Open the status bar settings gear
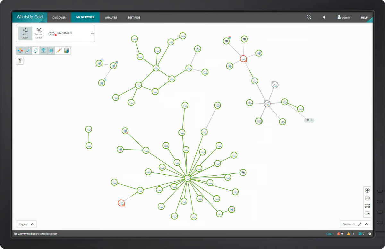 [x=370, y=234]
